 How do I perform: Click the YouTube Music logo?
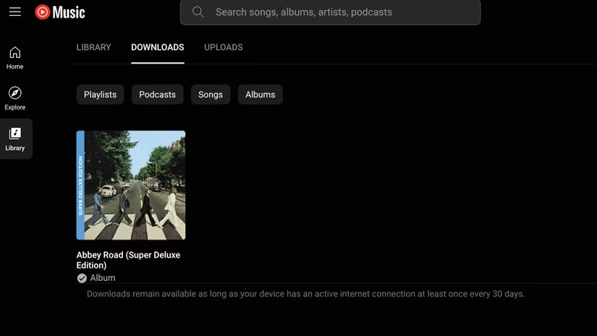(43, 12)
